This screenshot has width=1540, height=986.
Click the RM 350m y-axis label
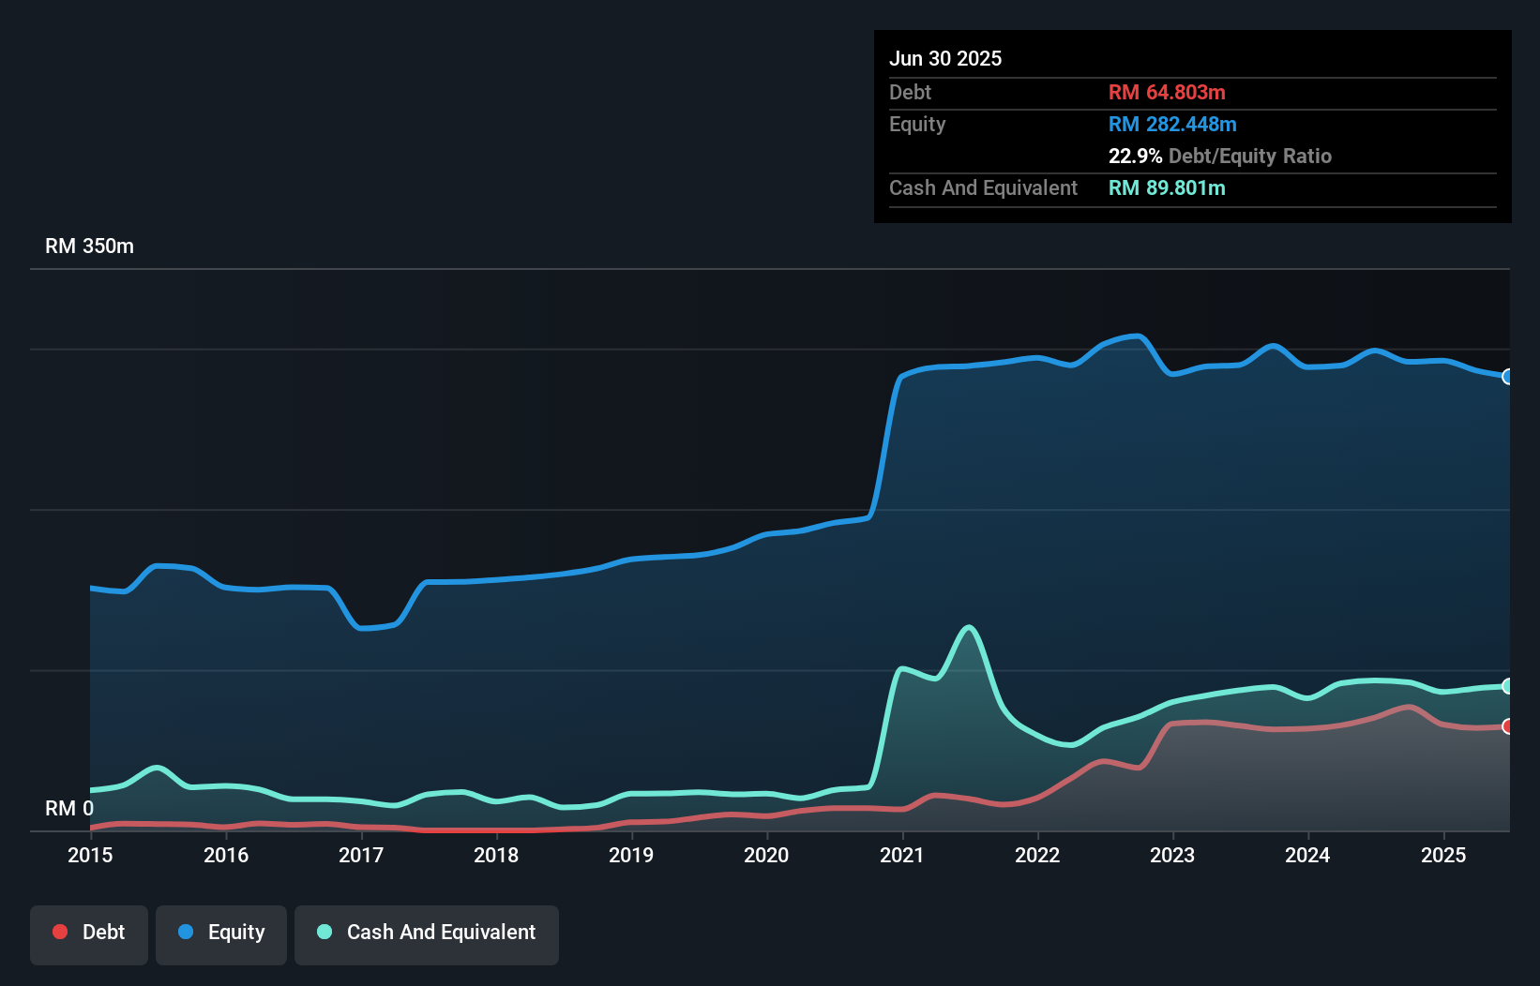click(x=89, y=246)
